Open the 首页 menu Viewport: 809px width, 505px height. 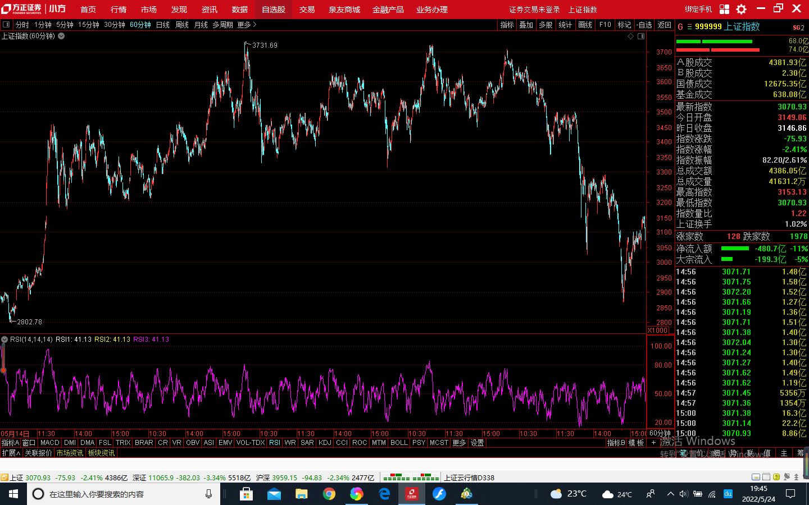click(88, 10)
